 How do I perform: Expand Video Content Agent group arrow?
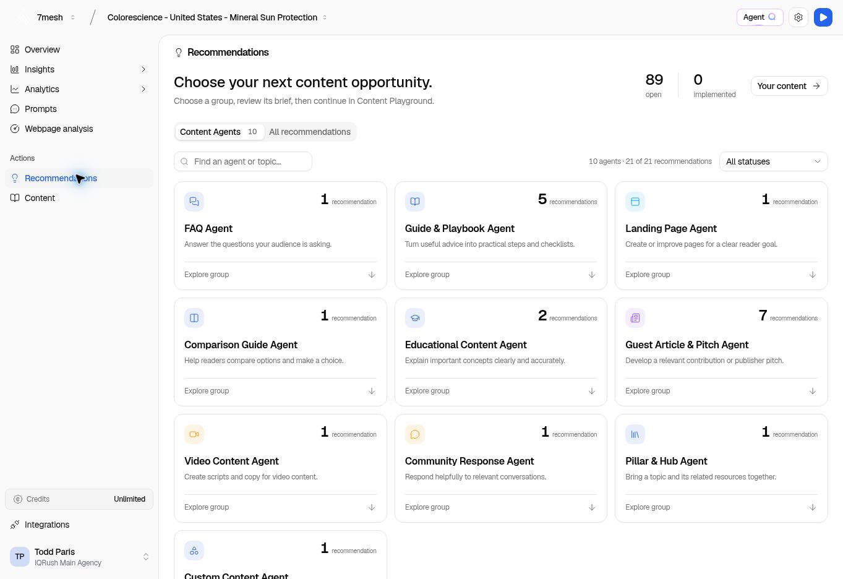point(372,507)
